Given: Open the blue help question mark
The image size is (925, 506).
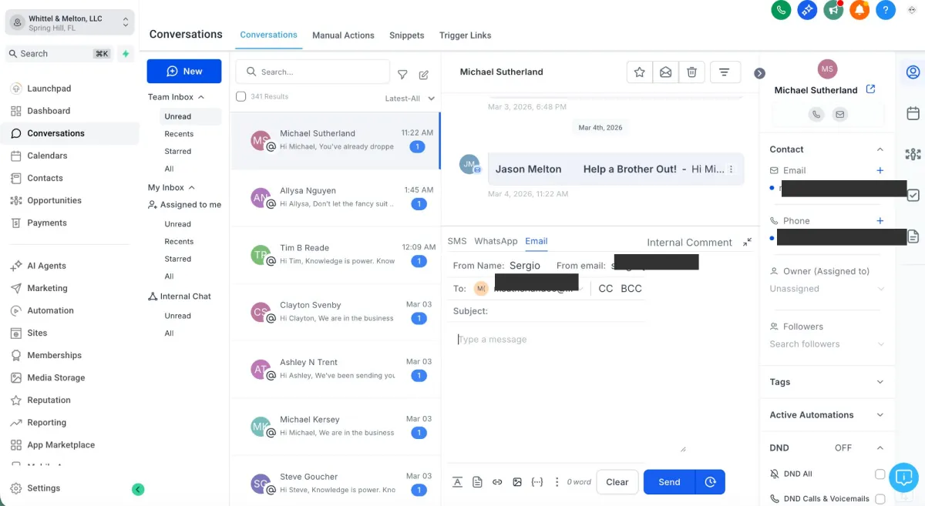Looking at the screenshot, I should coord(886,10).
